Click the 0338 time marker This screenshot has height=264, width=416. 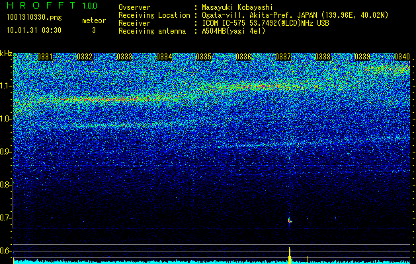pyautogui.click(x=323, y=57)
